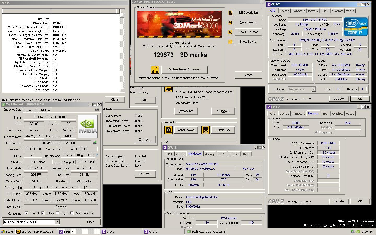
Task: Click the ResultBrowser button in Pro Tools
Action: coord(186,130)
